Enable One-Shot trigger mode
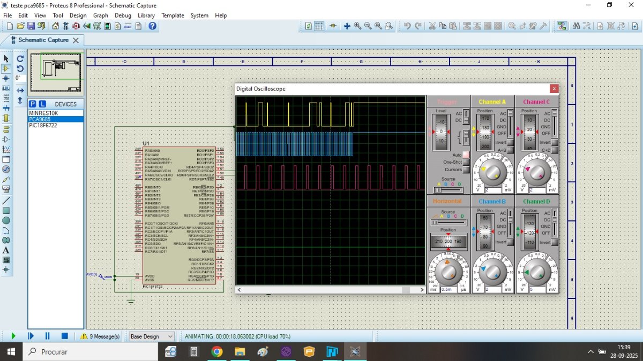This screenshot has width=643, height=361. pos(466,162)
